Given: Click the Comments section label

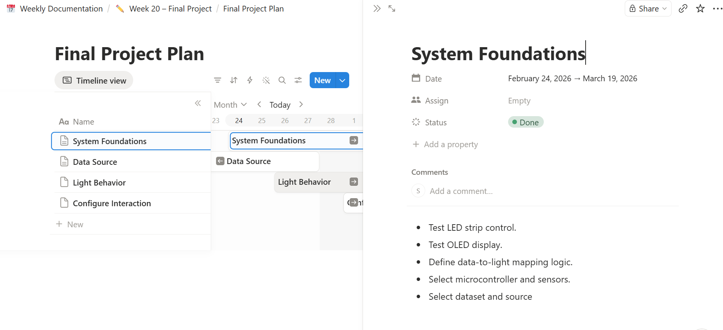Looking at the screenshot, I should click(x=429, y=172).
